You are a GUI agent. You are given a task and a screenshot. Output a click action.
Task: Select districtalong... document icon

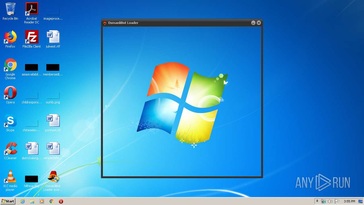coord(32,151)
